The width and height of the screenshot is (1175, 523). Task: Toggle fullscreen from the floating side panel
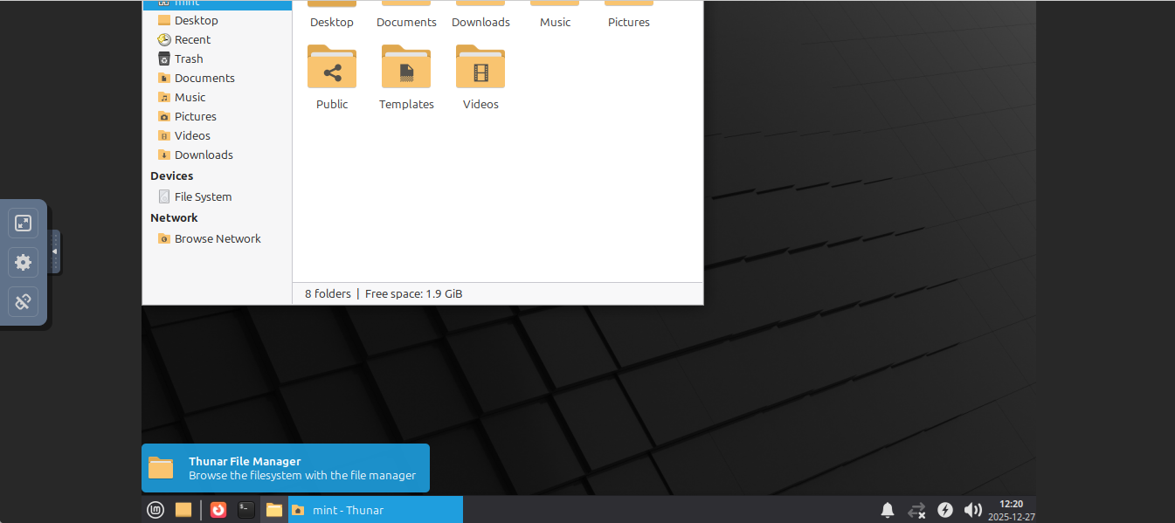24,223
